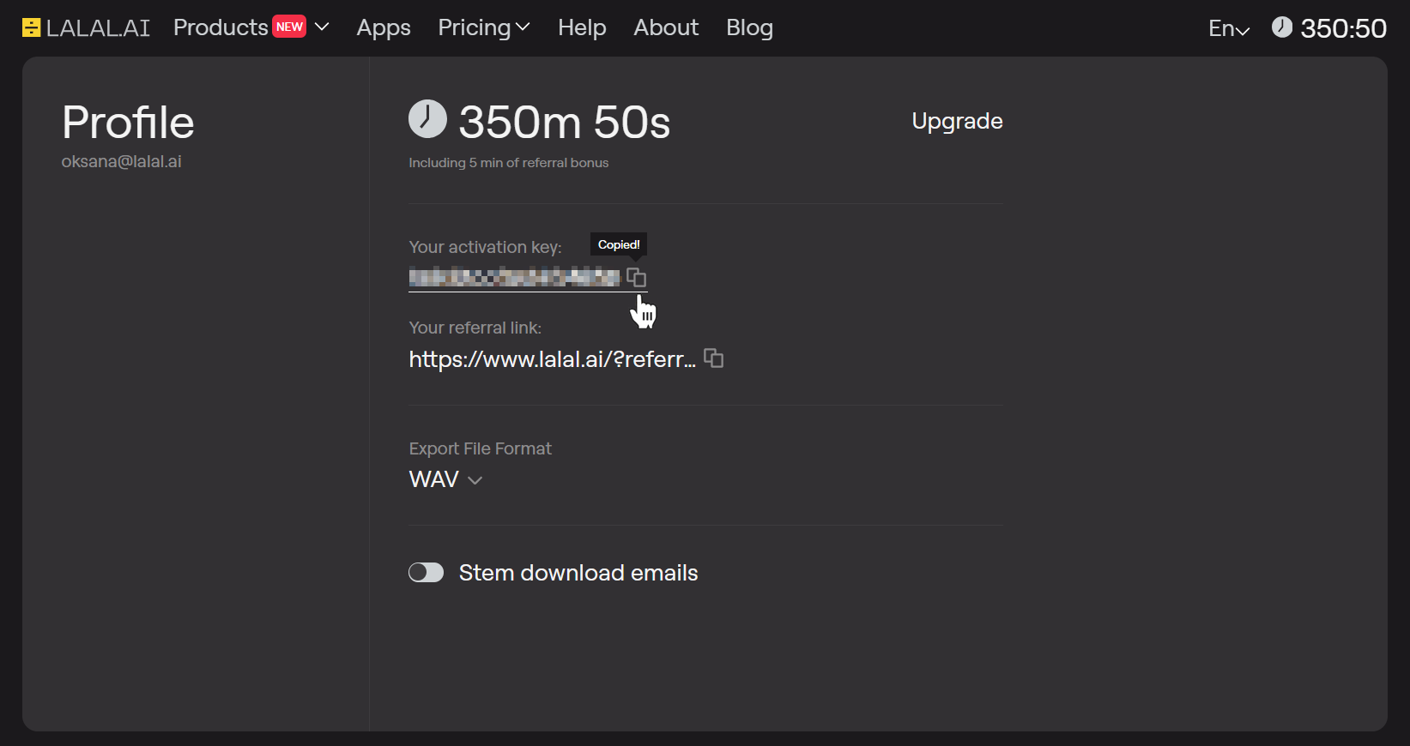Click the oksana@lalal.ai email text
1410x746 pixels.
(x=121, y=161)
